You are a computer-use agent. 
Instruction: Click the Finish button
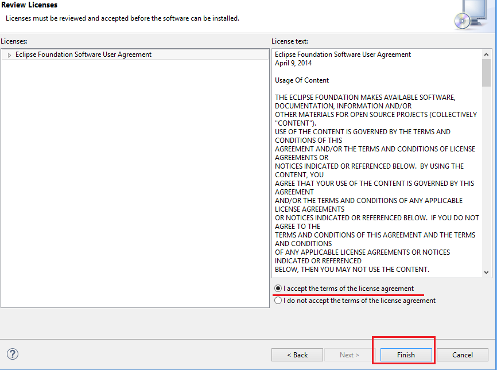click(x=406, y=355)
